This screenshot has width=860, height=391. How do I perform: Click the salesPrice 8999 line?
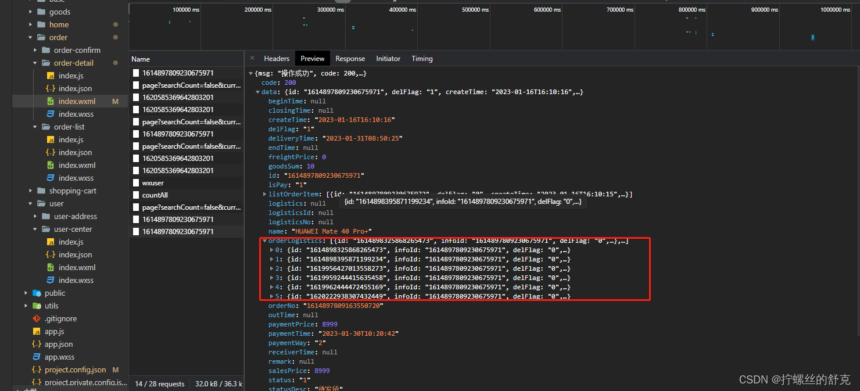[x=299, y=371]
